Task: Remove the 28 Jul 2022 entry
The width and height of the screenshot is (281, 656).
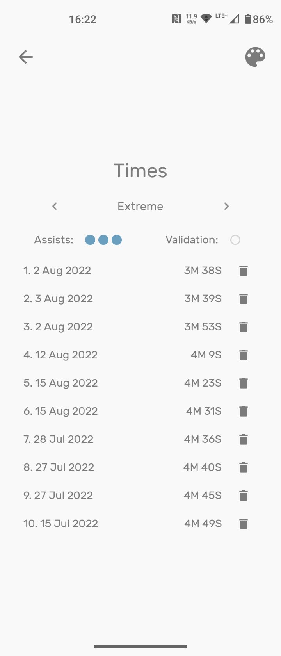Action: [244, 439]
